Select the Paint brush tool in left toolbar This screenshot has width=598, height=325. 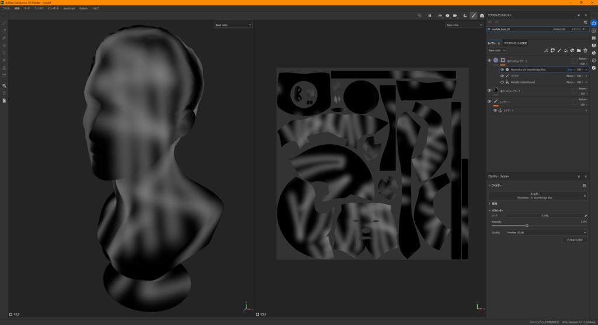pos(4,23)
